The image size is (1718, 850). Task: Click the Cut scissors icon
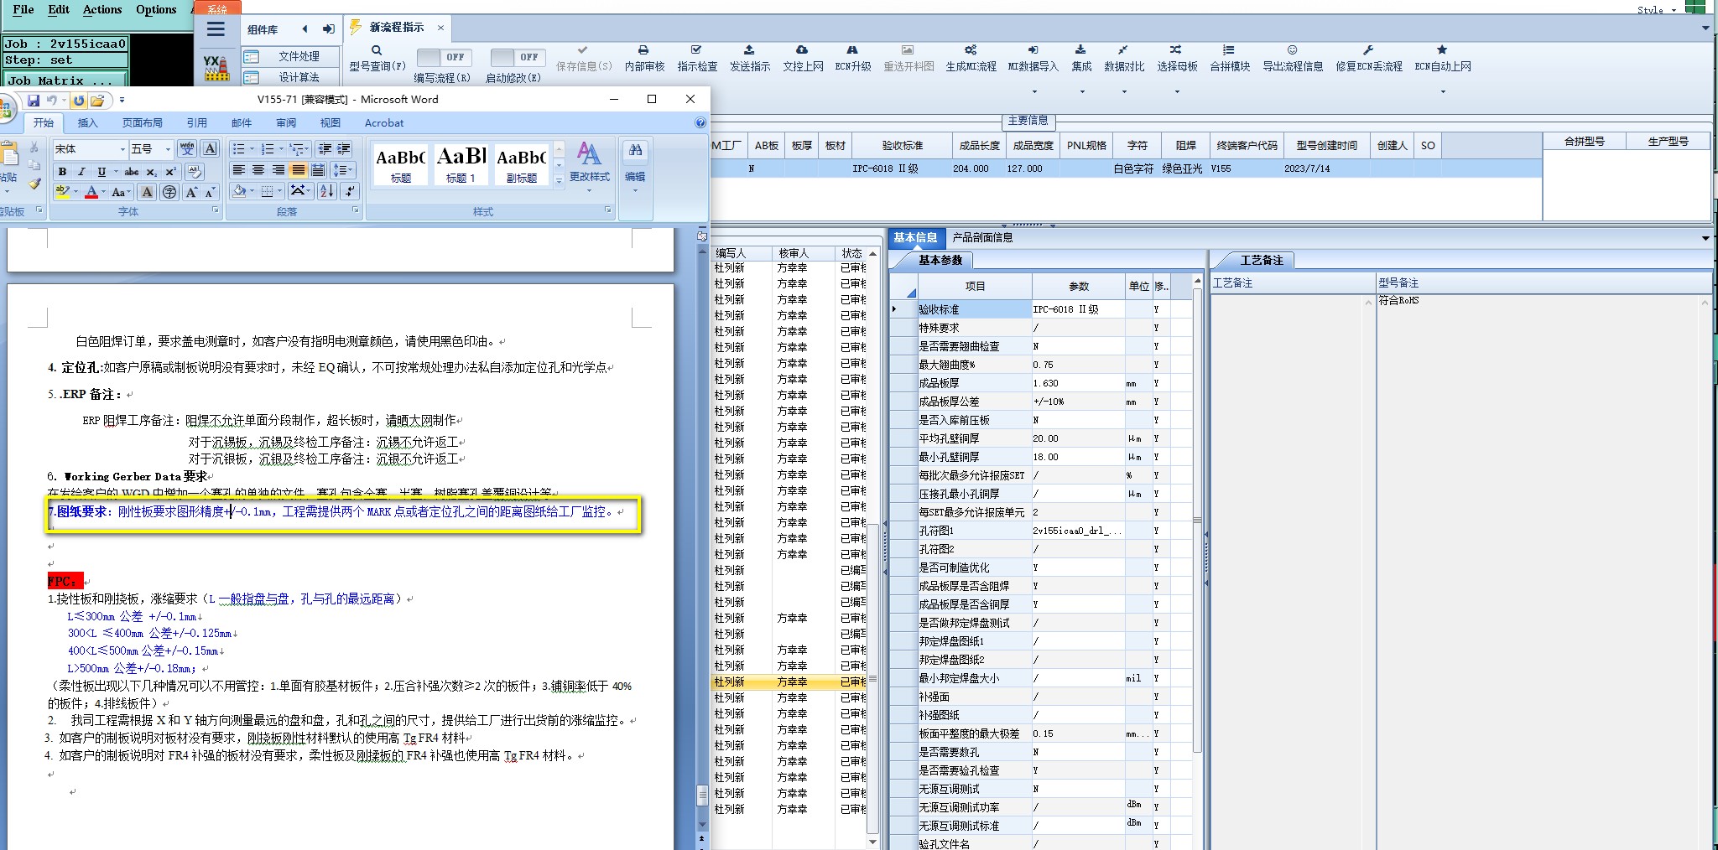[34, 148]
